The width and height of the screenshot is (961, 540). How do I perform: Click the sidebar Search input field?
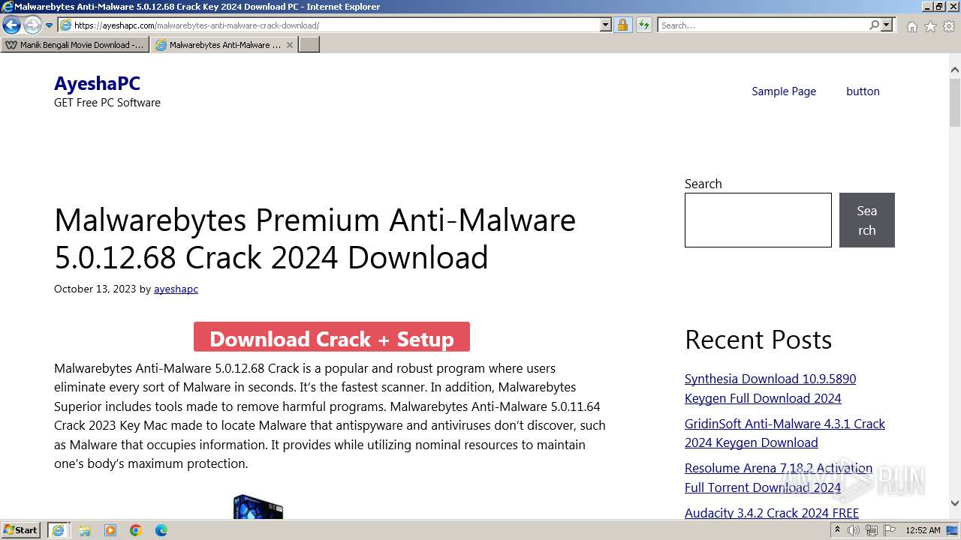pyautogui.click(x=758, y=220)
